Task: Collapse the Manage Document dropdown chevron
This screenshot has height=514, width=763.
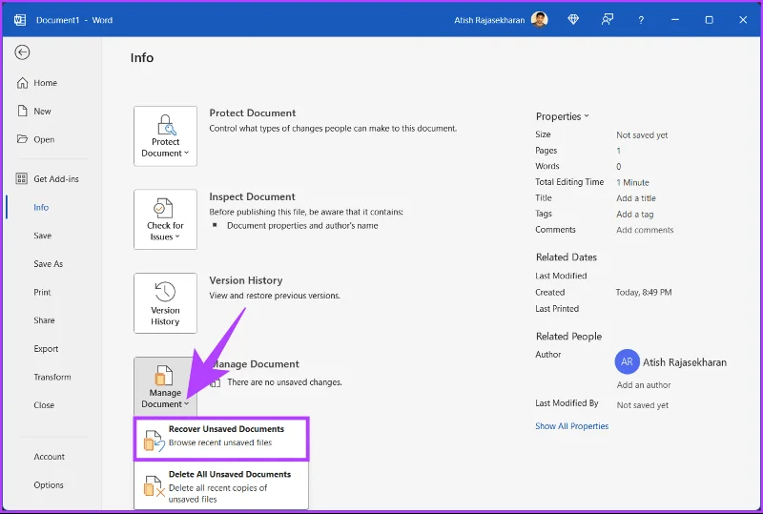Action: pos(186,403)
